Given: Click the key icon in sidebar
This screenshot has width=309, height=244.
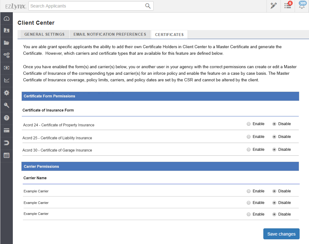Looking at the screenshot, I should coord(7,105).
